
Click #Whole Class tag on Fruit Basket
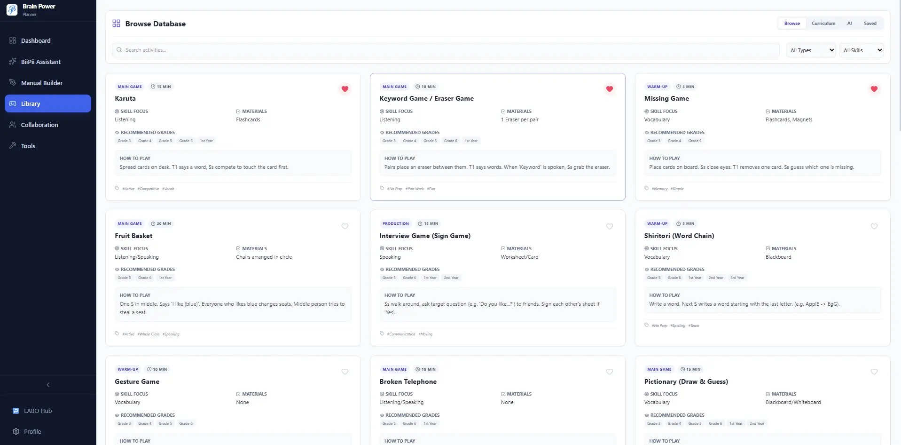point(149,334)
